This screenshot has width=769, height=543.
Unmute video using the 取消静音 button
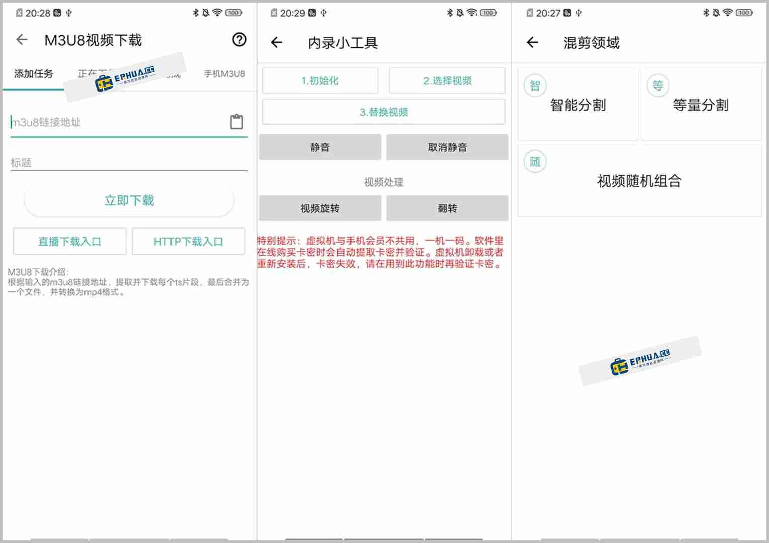click(x=447, y=147)
